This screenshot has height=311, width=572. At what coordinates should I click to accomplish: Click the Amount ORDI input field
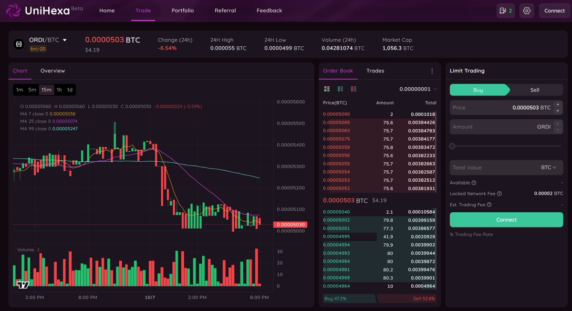(x=506, y=127)
